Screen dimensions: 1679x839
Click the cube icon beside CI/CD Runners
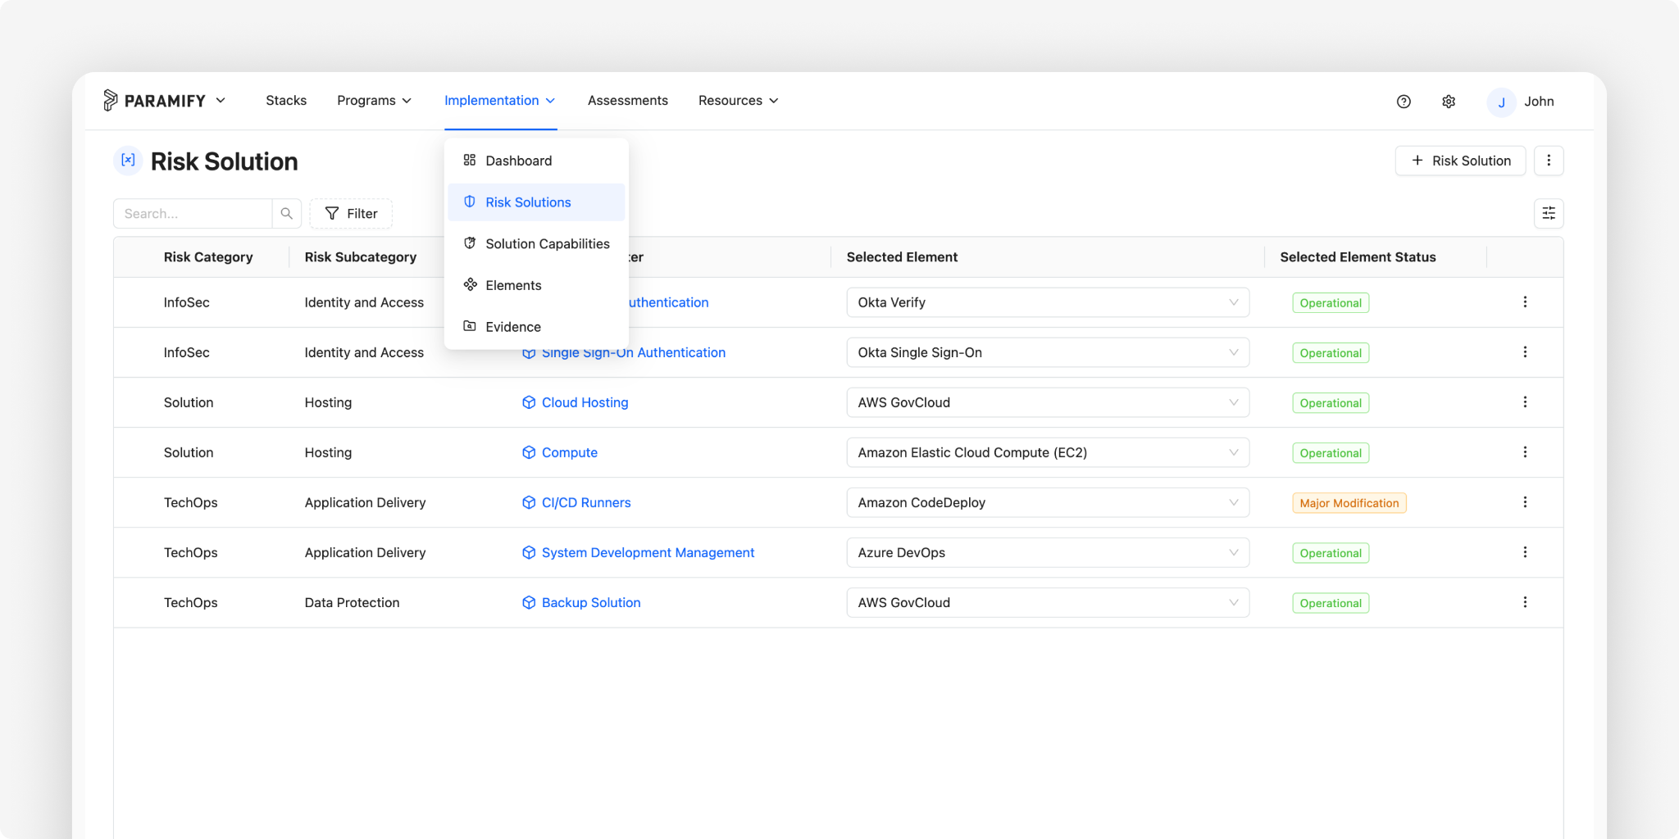(529, 502)
